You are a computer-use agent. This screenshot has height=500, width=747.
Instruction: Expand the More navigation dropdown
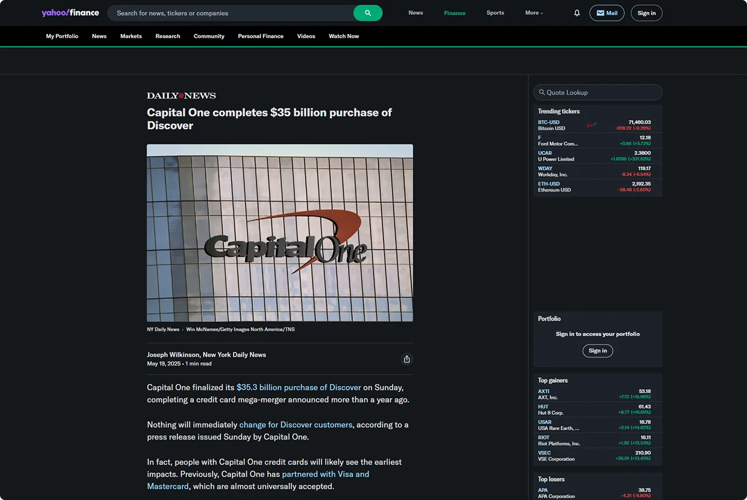tap(534, 12)
